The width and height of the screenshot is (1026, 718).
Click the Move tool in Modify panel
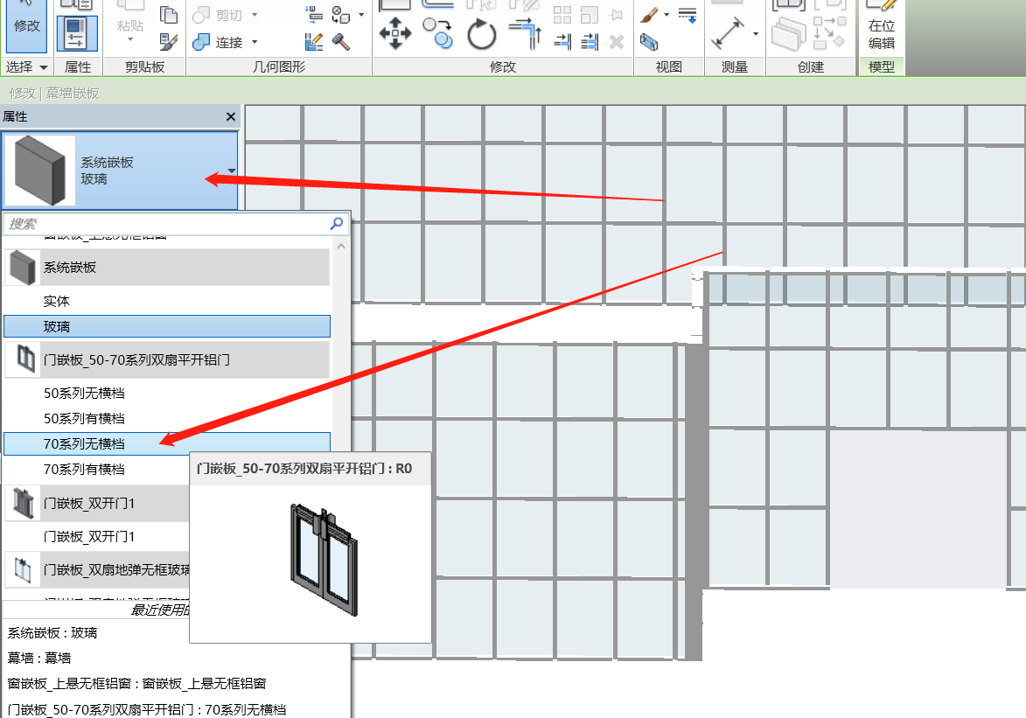tap(395, 35)
